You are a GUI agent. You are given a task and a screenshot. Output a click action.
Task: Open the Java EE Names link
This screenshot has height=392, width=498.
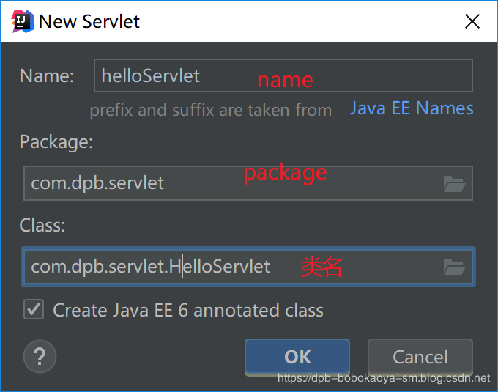pyautogui.click(x=412, y=108)
